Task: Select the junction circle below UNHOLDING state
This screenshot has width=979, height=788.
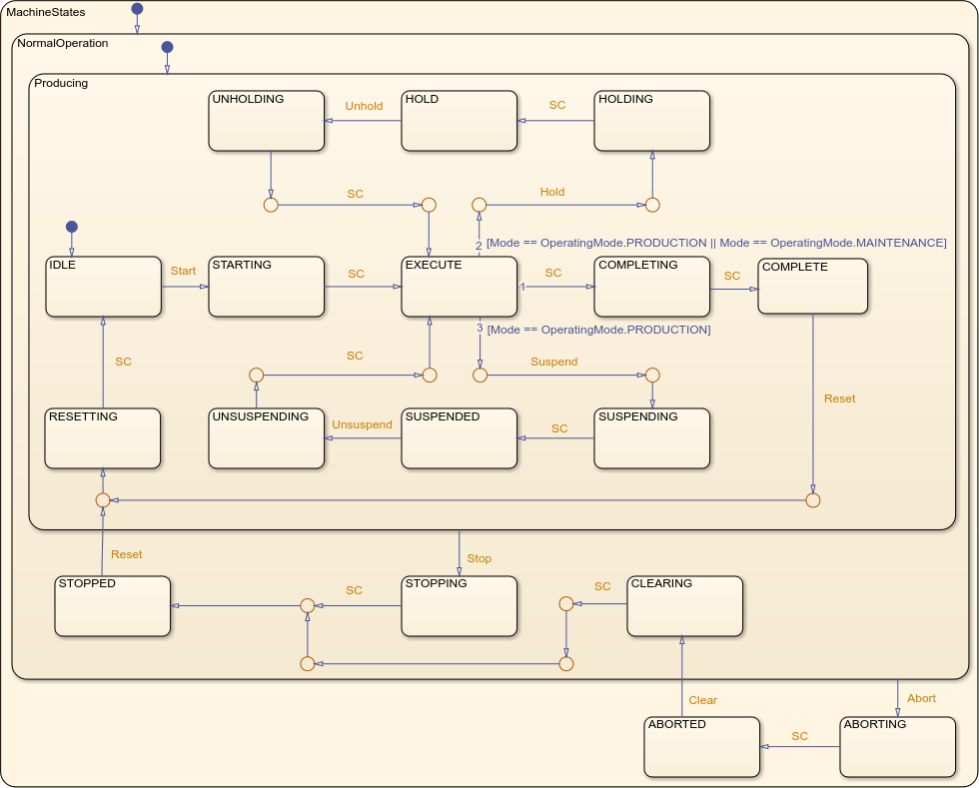Action: tap(270, 205)
